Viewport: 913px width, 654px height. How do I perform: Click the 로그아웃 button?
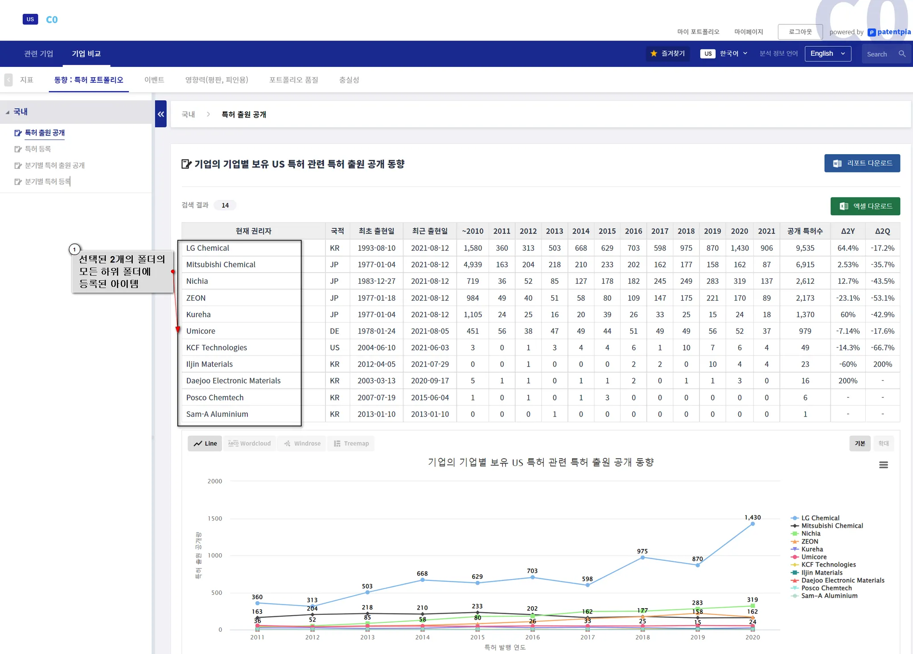[800, 32]
